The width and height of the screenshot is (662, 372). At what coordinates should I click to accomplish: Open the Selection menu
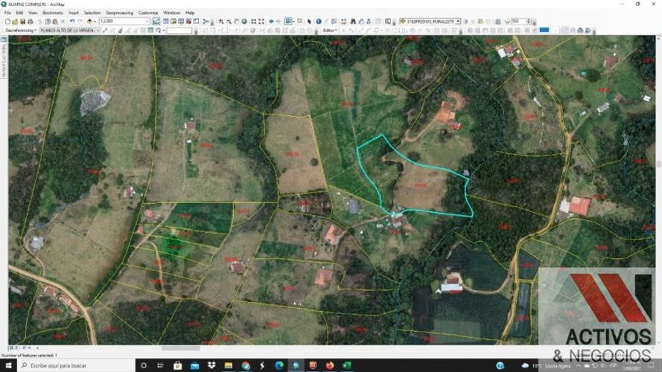point(92,13)
